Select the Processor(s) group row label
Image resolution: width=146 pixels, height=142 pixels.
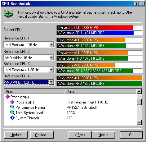pyautogui.click(x=20, y=97)
